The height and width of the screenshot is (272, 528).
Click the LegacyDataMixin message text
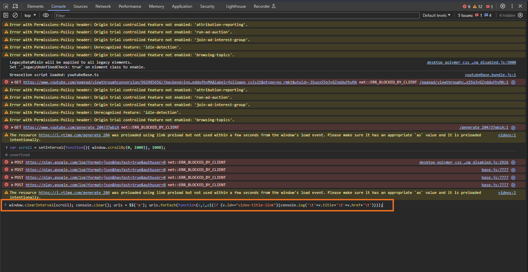click(x=77, y=65)
